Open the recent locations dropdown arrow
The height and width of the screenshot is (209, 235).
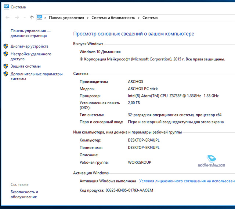[25, 18]
